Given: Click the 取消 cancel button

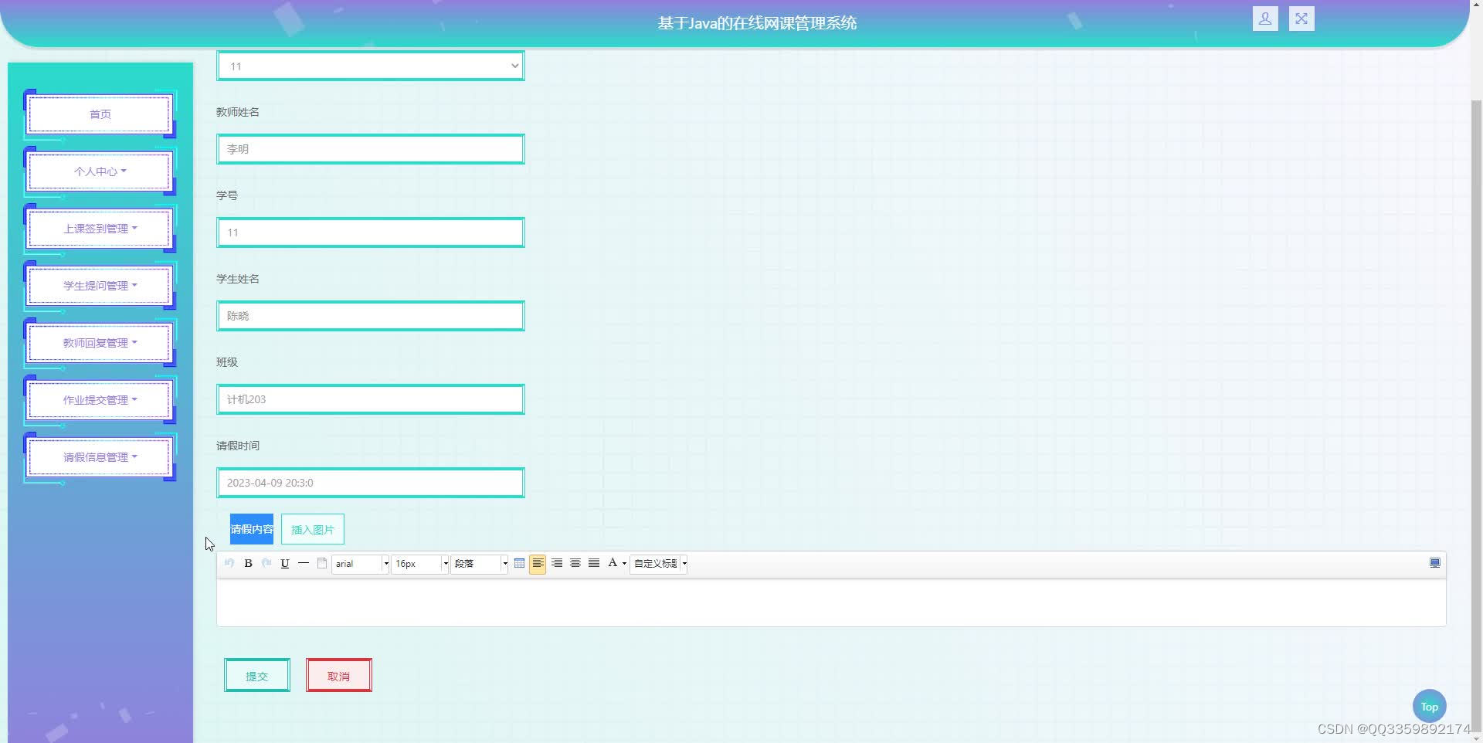Looking at the screenshot, I should [x=339, y=676].
